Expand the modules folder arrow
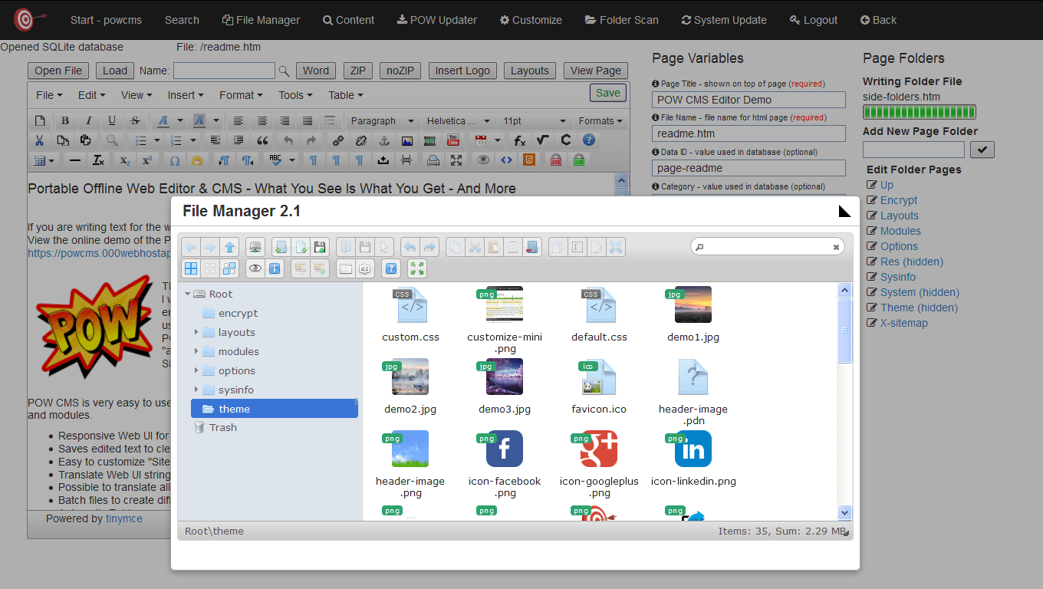 [x=196, y=351]
